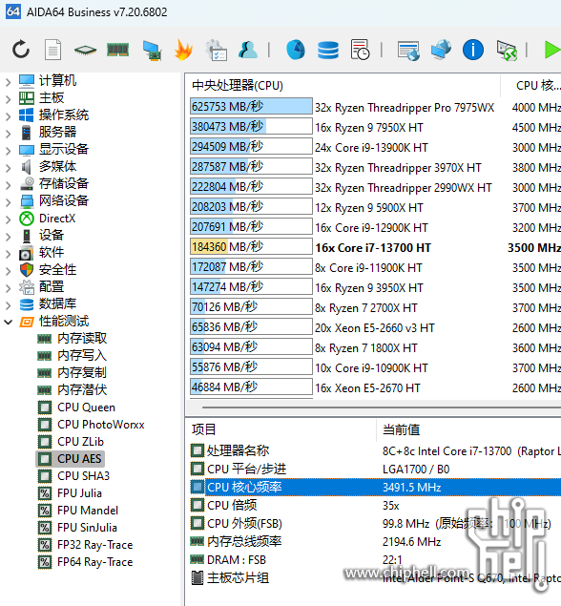
Task: Open the blue pie chart icon
Action: 296,50
